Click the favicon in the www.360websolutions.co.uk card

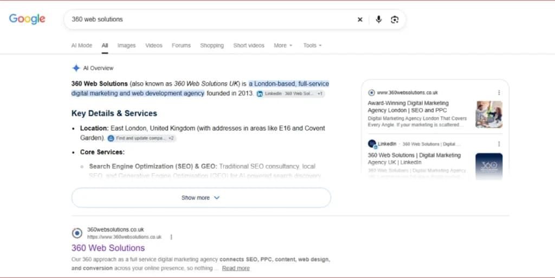(371, 92)
